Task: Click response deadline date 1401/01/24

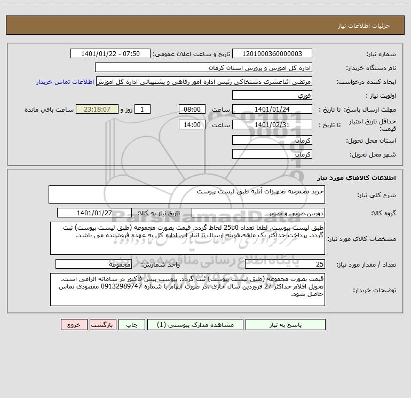Action: 272,109
